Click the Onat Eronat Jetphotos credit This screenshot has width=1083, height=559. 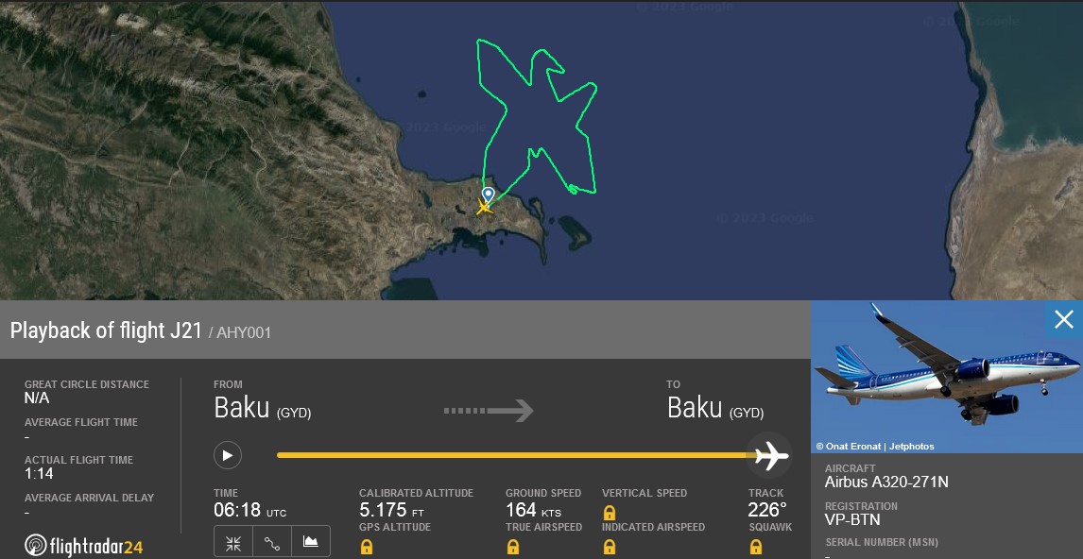pyautogui.click(x=874, y=447)
